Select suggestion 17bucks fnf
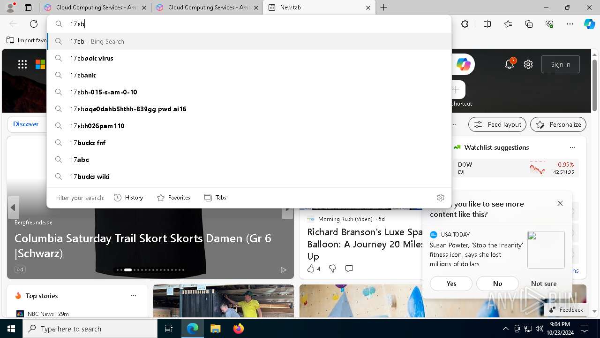 click(249, 143)
